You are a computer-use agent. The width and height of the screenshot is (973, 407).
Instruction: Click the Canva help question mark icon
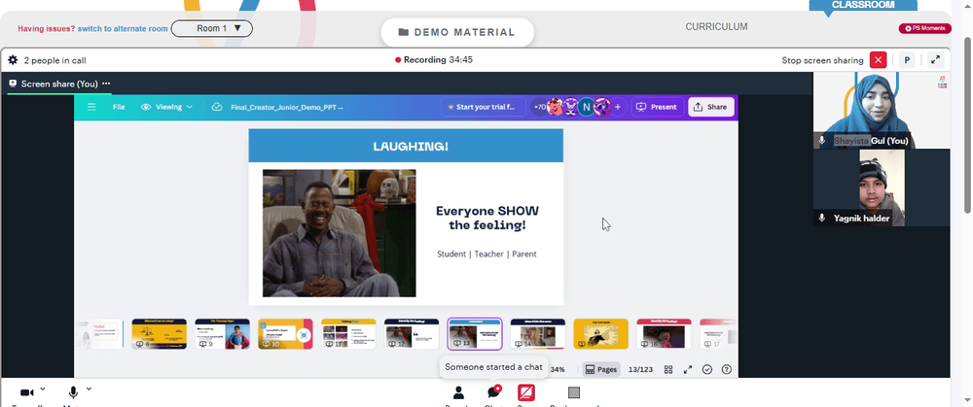point(727,369)
